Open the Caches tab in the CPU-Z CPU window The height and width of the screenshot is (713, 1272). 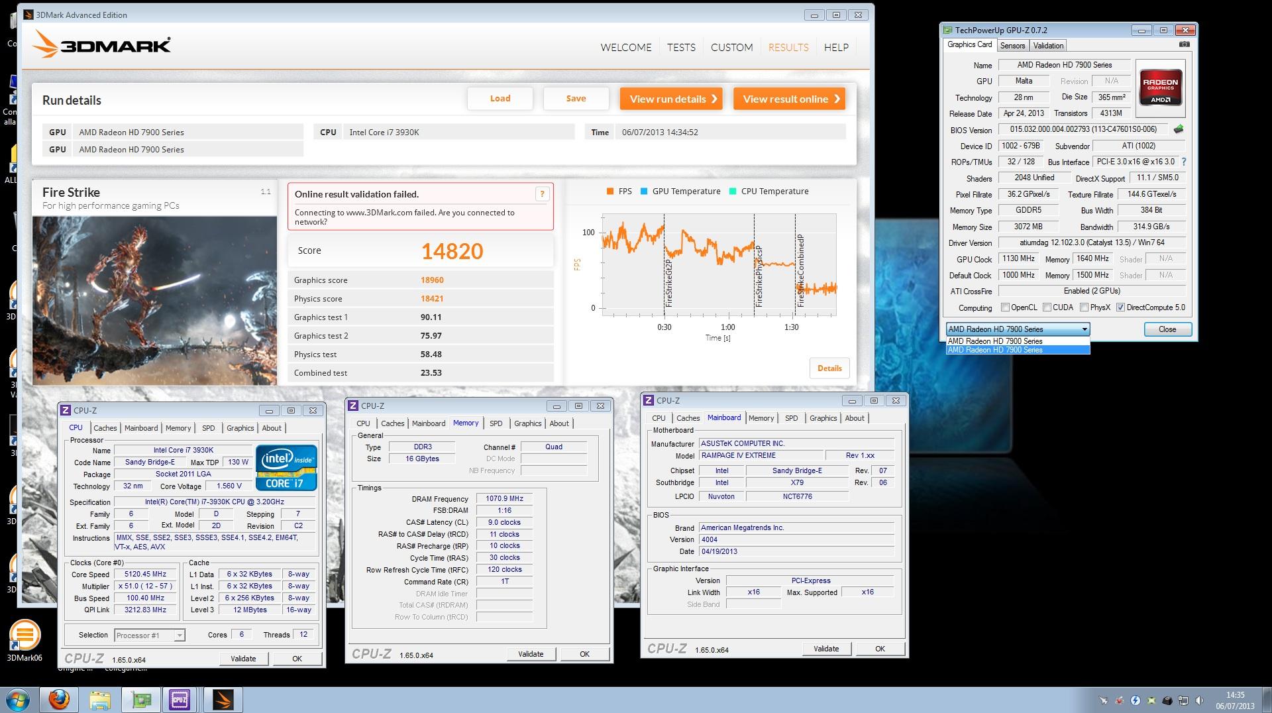(x=105, y=428)
